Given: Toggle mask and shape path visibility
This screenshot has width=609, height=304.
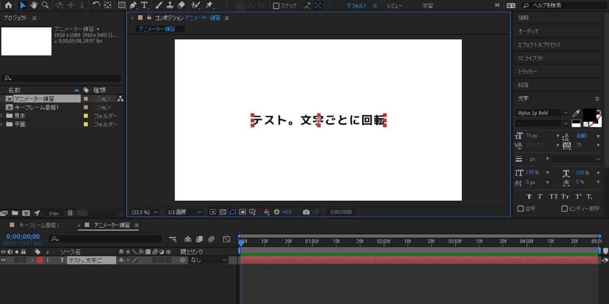Looking at the screenshot, I should click(232, 212).
